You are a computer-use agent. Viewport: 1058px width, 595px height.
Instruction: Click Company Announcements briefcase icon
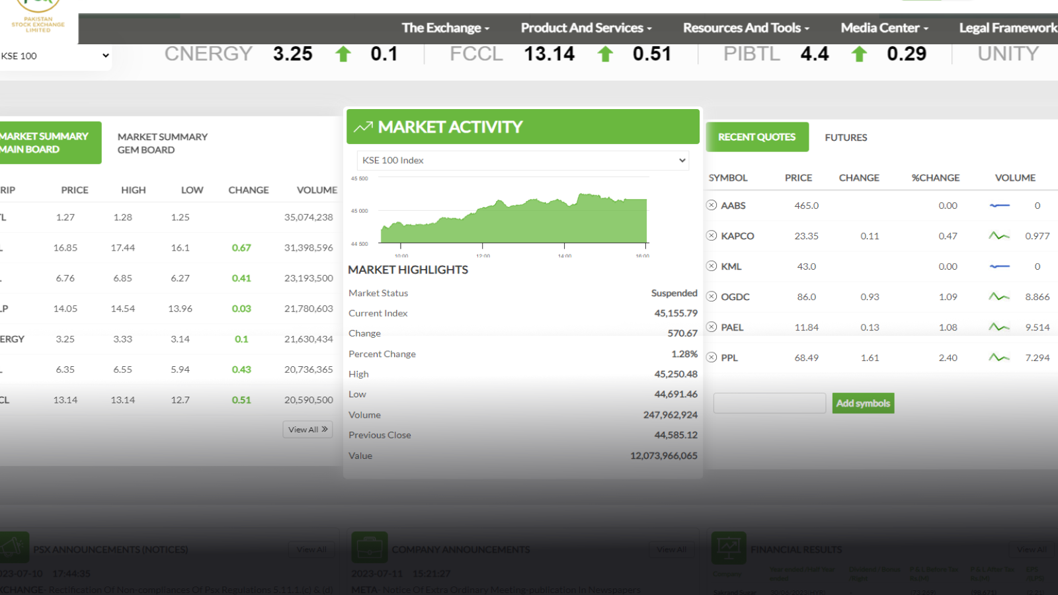[x=370, y=547]
